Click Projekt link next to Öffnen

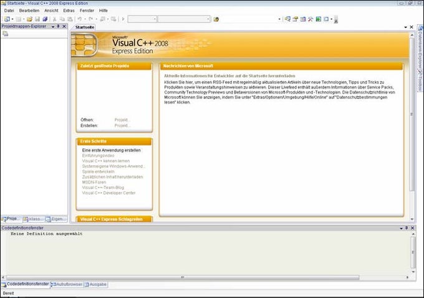122,120
